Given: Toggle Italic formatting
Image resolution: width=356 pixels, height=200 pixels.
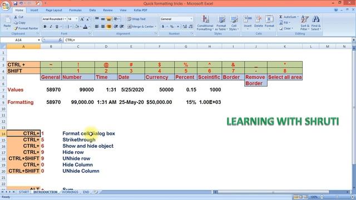Looking at the screenshot, I should pos(51,27).
